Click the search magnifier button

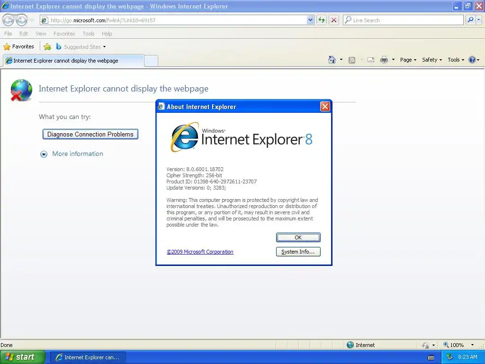[x=470, y=20]
